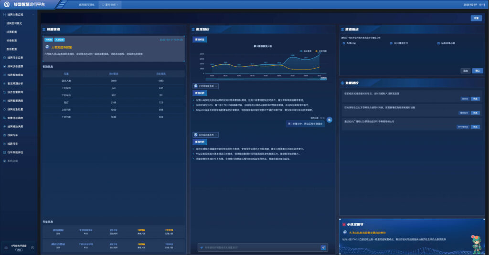The width and height of the screenshot is (489, 255).
Task: Click the 线网行车监察 sidebar icon
Action: click(4, 58)
